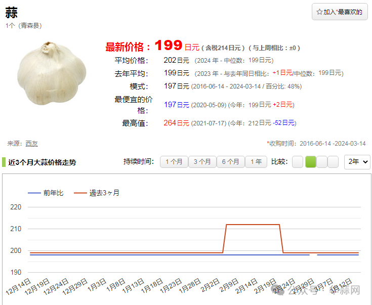The height and width of the screenshot is (305, 372).
Task: Click the green marker beside the trend heading
Action: (4, 162)
